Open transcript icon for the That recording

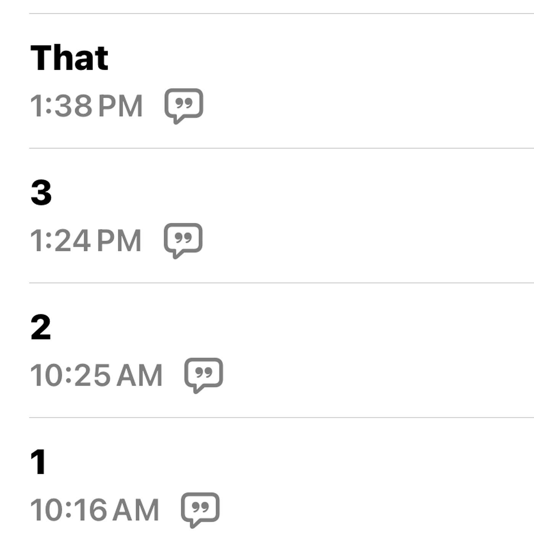(x=184, y=106)
